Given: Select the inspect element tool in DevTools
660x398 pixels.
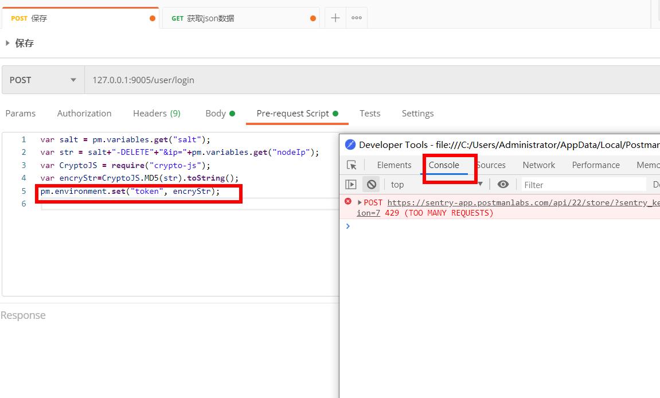Looking at the screenshot, I should pos(352,165).
